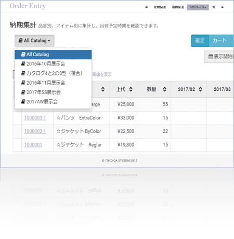Viewport: 234px width, 239px height.
Task: Click calendar icon on 表示開始 button
Action: 211,57
